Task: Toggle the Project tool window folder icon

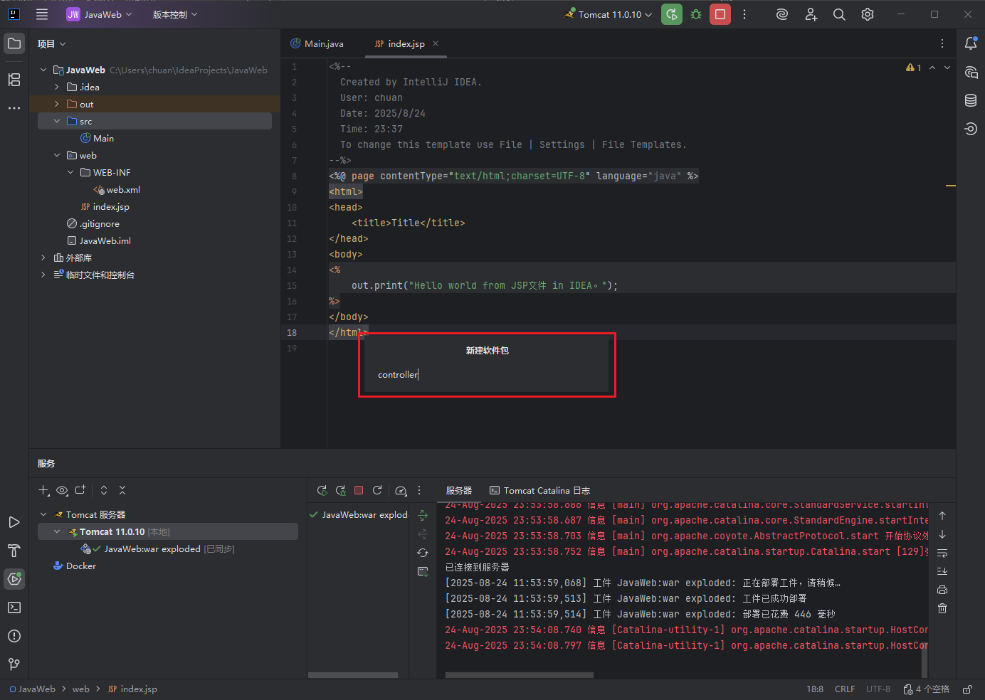Action: click(14, 43)
